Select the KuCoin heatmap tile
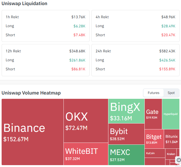The image size is (181, 167). [x=155, y=153]
